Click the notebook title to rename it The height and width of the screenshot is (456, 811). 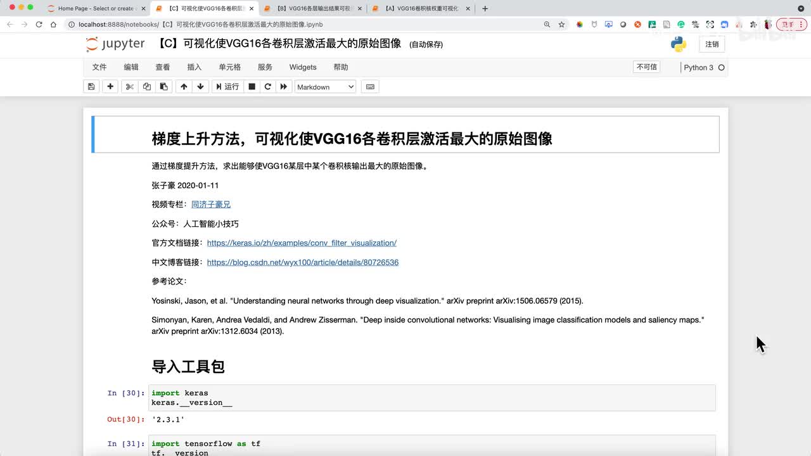pyautogui.click(x=279, y=44)
